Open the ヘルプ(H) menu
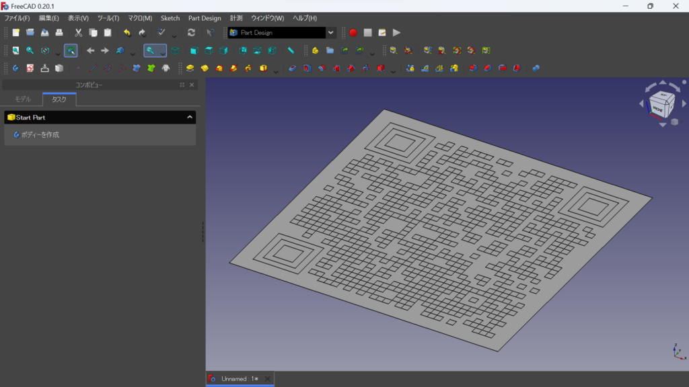The image size is (689, 387). click(305, 18)
